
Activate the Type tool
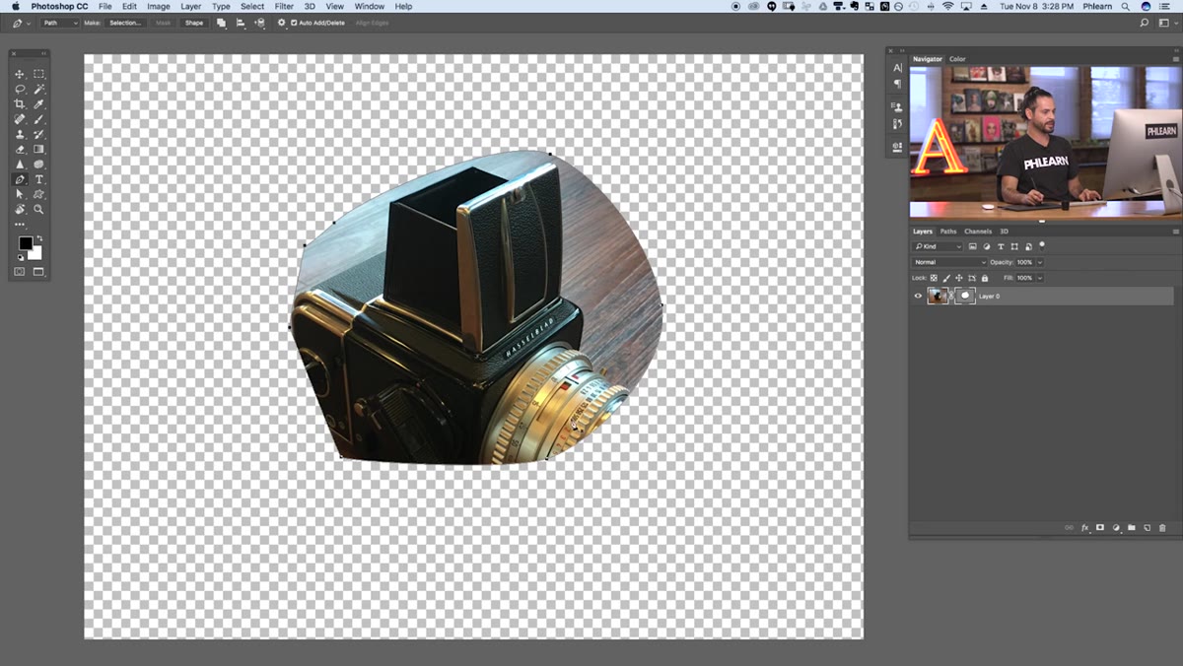tap(38, 179)
